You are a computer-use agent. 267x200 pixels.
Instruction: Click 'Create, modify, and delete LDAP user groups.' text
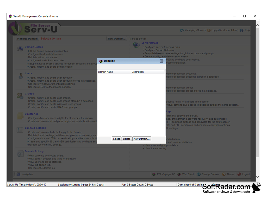pos(53,107)
